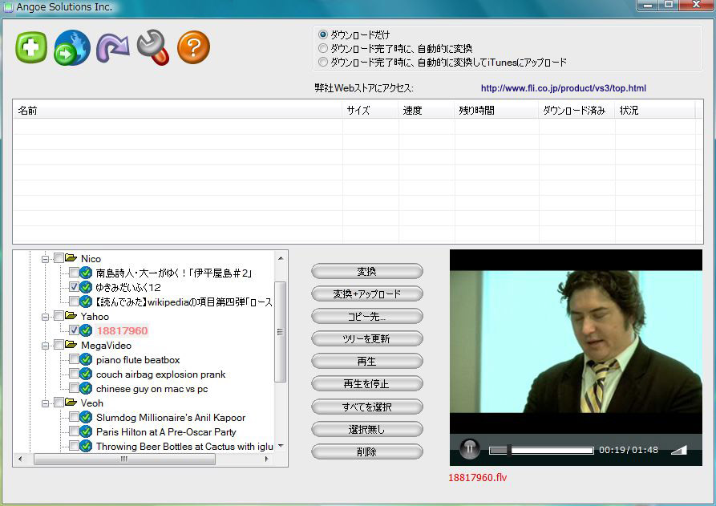Select ダウンロード完了時に、自動的に変換 radio option

coord(323,48)
